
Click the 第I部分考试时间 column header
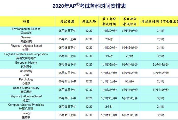tap(109, 21)
